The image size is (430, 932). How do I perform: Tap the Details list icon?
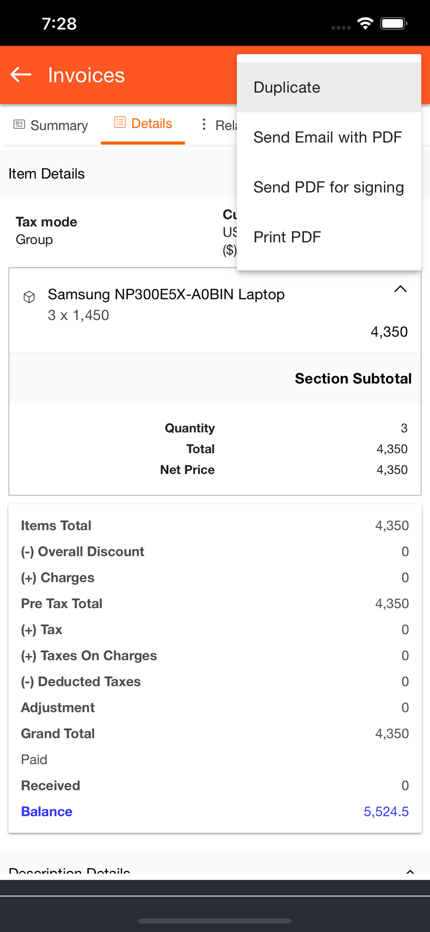(x=120, y=123)
